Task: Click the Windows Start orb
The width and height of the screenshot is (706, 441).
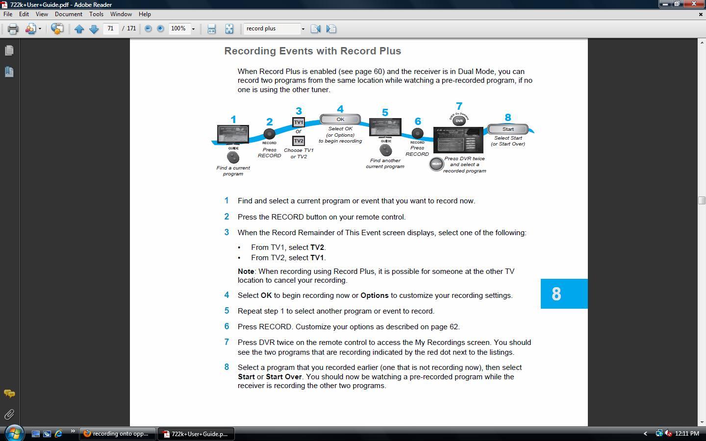Action: (14, 433)
